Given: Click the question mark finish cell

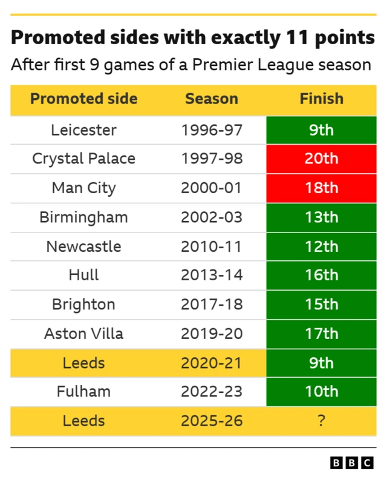Looking at the screenshot, I should coord(321,421).
